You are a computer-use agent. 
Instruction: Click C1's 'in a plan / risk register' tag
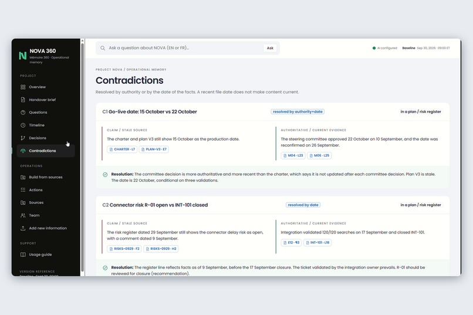421,112
